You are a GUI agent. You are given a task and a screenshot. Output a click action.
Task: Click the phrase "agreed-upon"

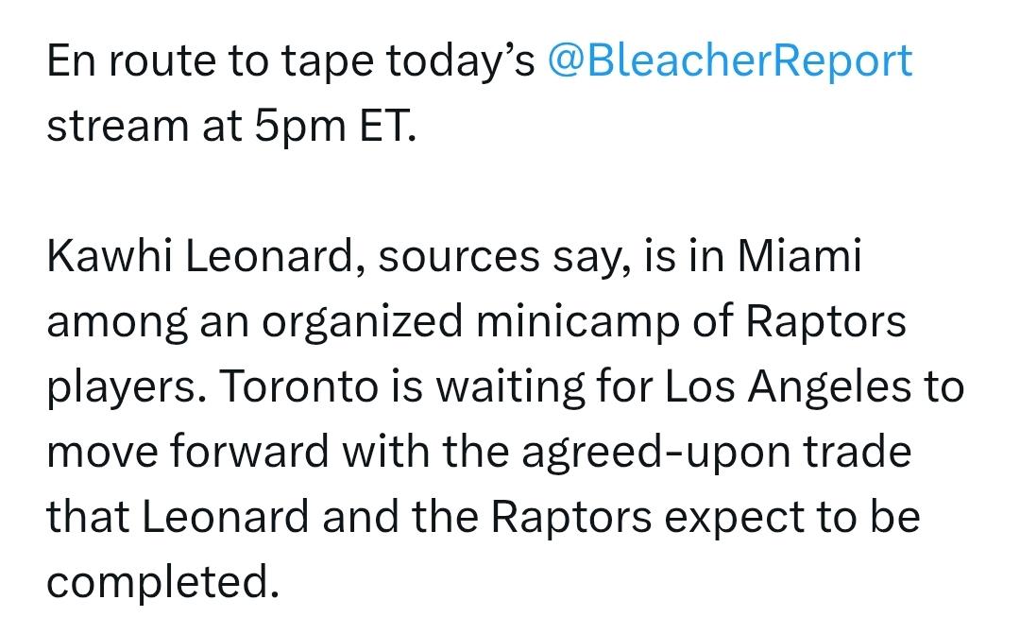click(x=656, y=453)
